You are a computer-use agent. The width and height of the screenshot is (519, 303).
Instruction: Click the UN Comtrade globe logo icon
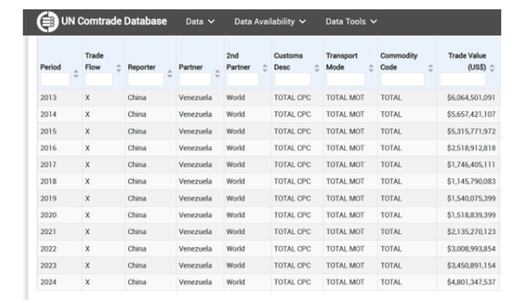[x=47, y=21]
